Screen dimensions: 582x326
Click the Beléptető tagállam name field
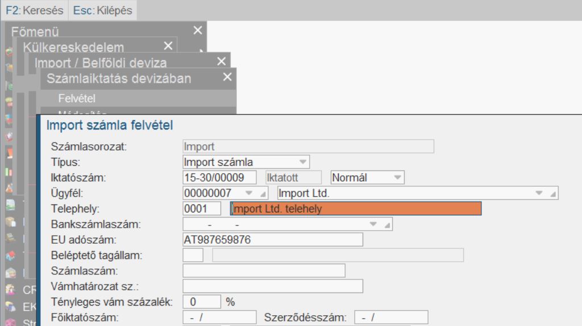pyautogui.click(x=338, y=255)
